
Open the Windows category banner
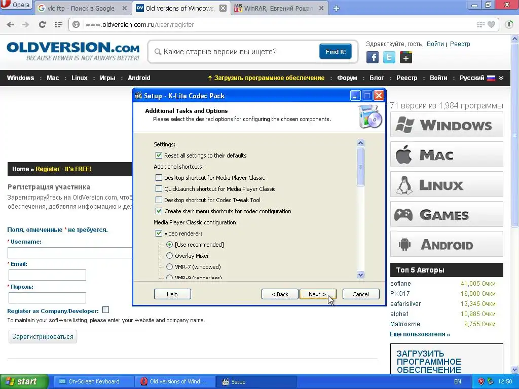pos(447,125)
